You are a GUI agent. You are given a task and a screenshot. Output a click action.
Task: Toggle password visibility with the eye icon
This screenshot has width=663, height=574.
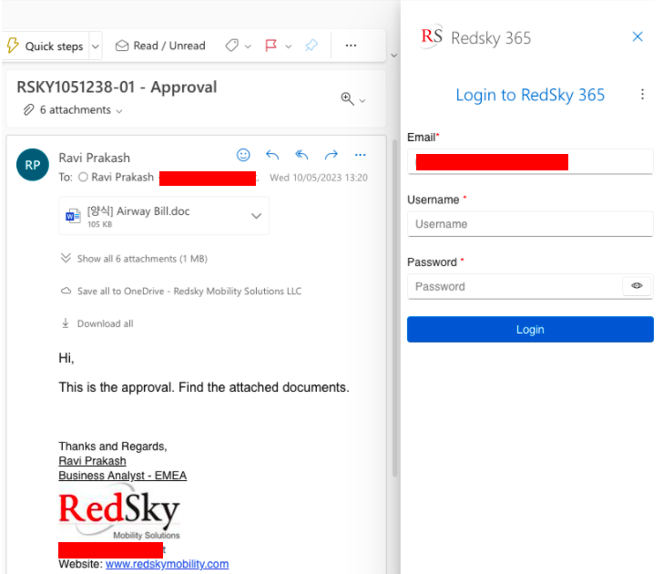point(637,286)
